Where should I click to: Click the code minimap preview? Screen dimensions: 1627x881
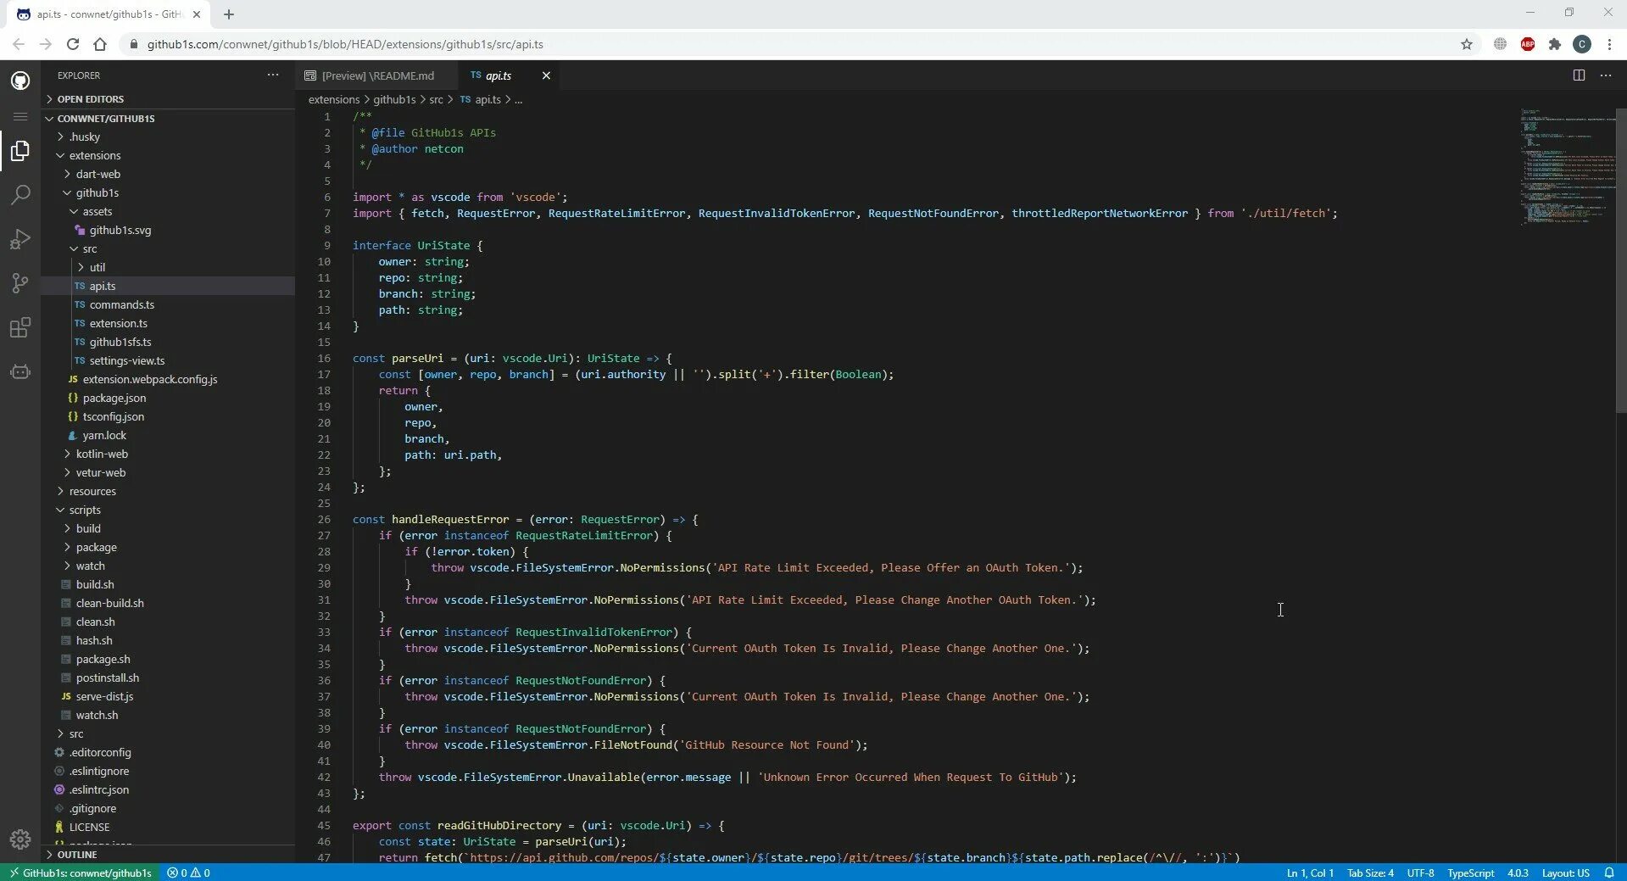[x=1567, y=165]
